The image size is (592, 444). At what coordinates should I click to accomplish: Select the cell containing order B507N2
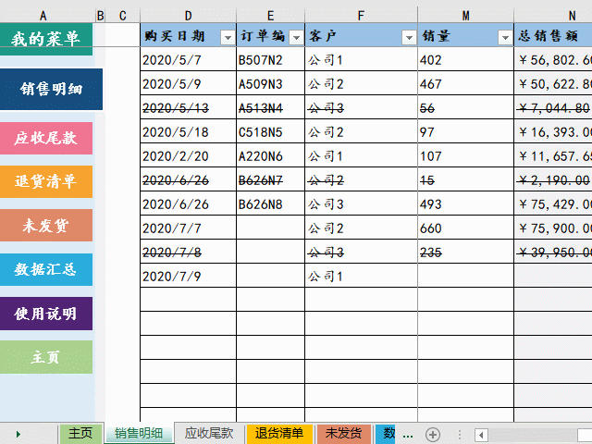(270, 60)
